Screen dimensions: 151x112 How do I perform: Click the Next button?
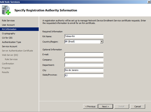pyautogui.click(x=105, y=106)
